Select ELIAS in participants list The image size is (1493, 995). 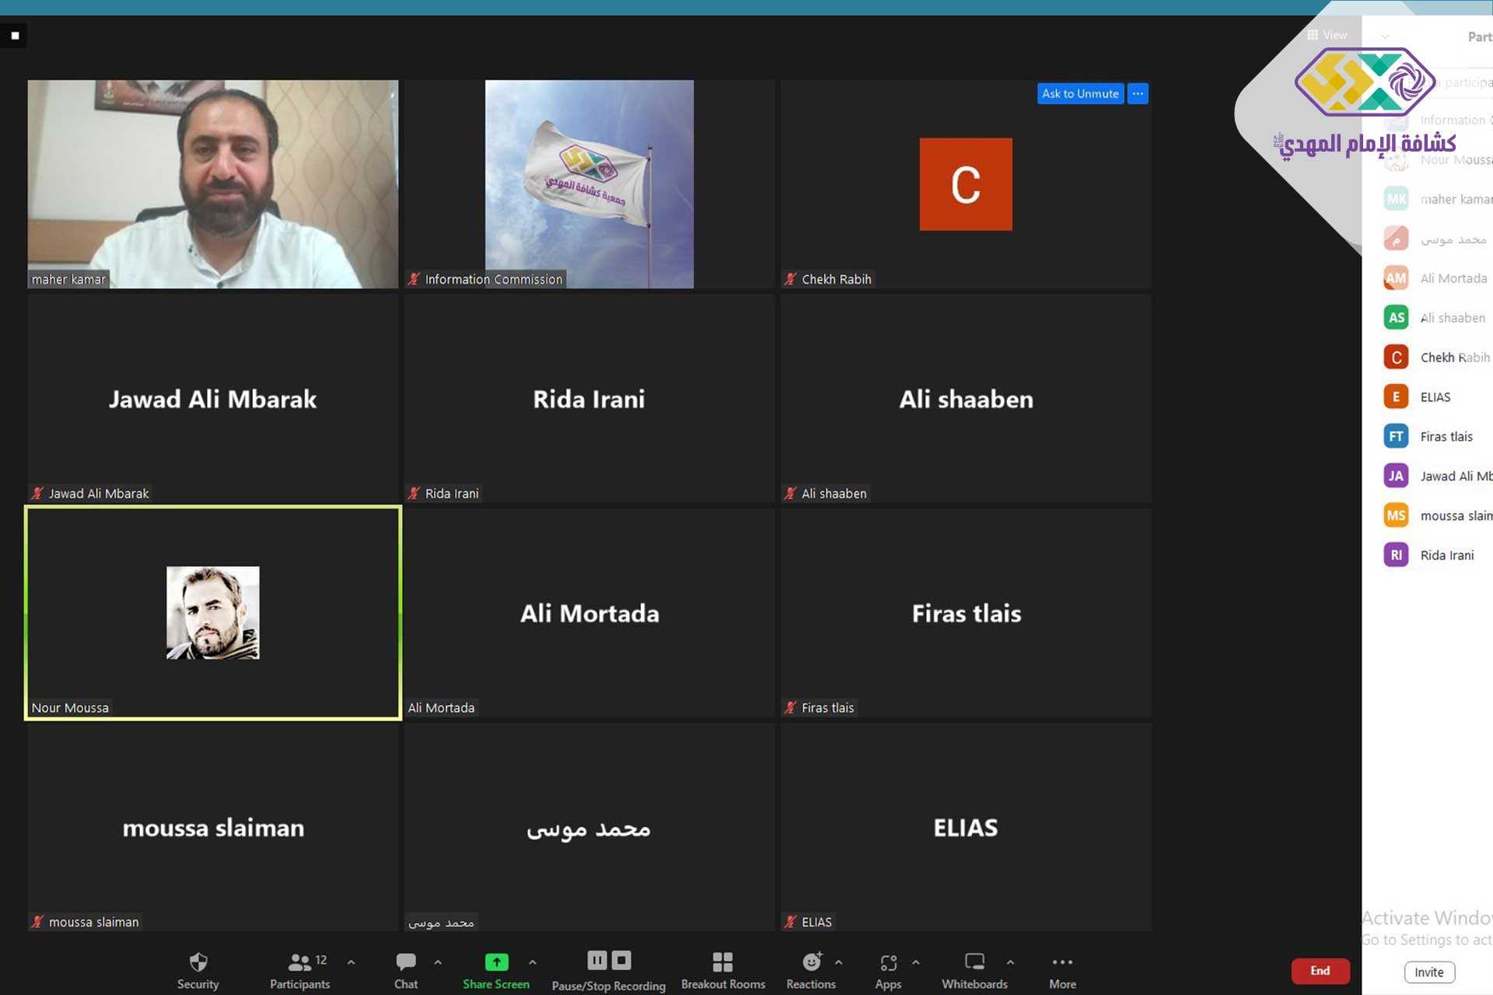1435,397
